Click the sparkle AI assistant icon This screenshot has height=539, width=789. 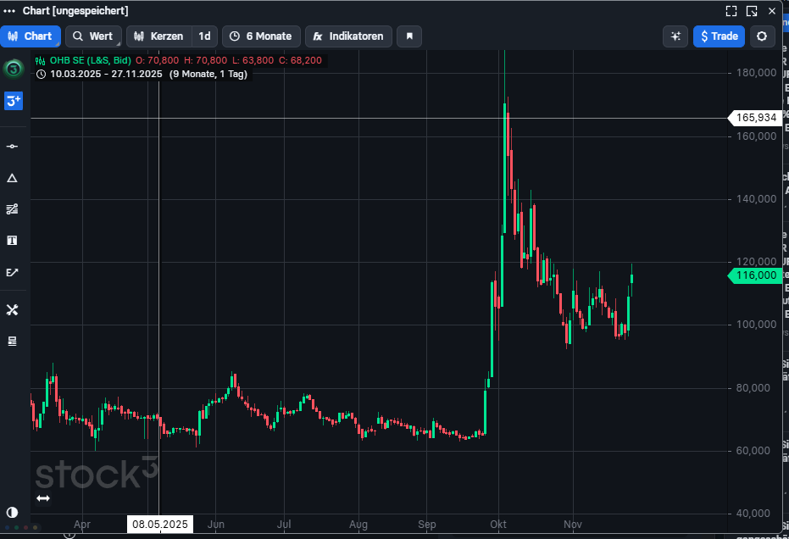[675, 36]
